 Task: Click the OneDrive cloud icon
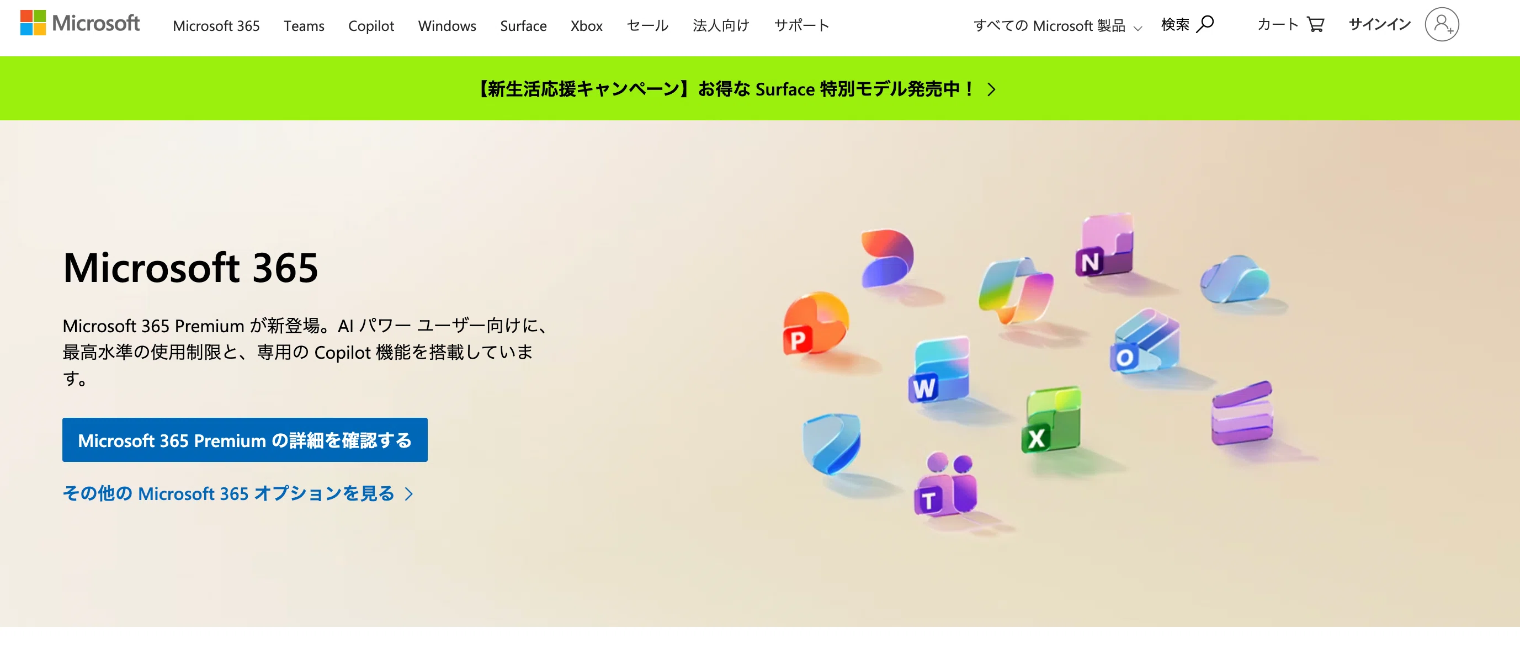pyautogui.click(x=1235, y=279)
